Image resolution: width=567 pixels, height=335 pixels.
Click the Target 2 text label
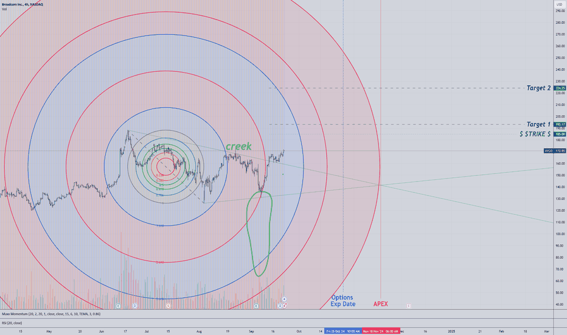538,88
